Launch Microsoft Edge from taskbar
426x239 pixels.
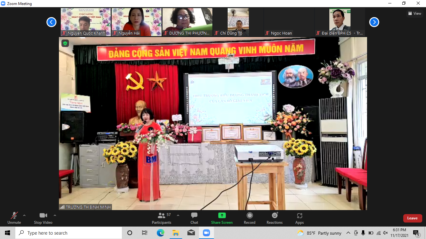tap(160, 233)
